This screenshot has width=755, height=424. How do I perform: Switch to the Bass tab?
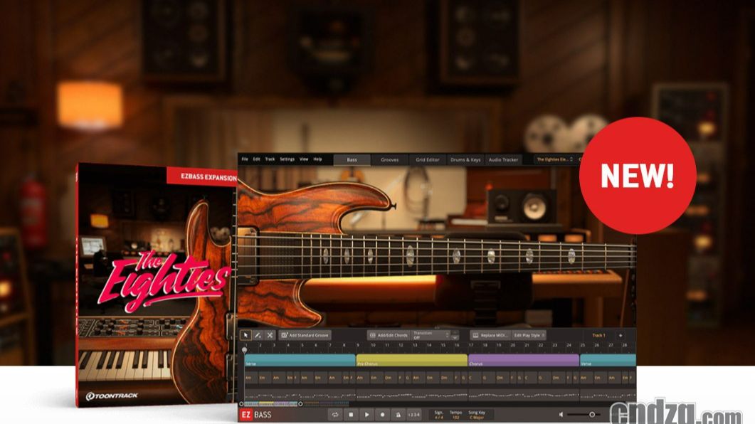[x=352, y=159]
